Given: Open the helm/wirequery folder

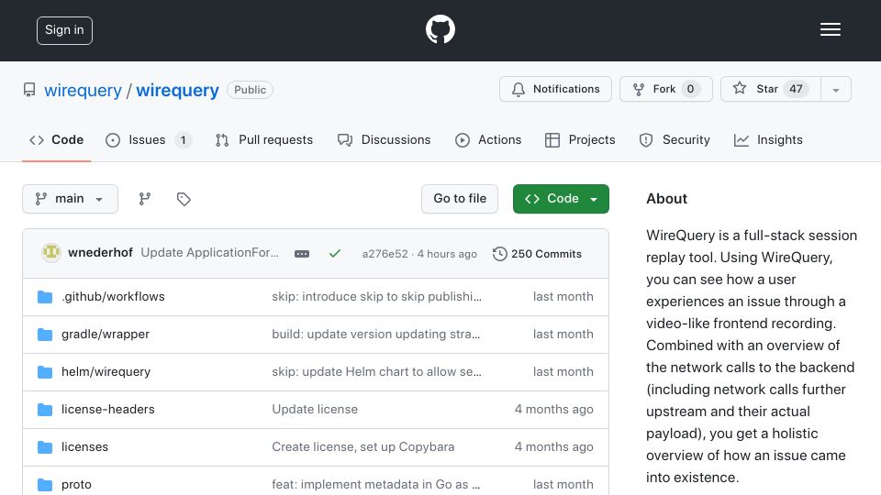Looking at the screenshot, I should (x=106, y=371).
